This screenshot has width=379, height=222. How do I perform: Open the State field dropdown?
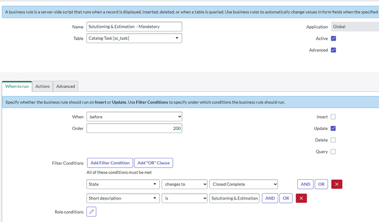pos(123,184)
